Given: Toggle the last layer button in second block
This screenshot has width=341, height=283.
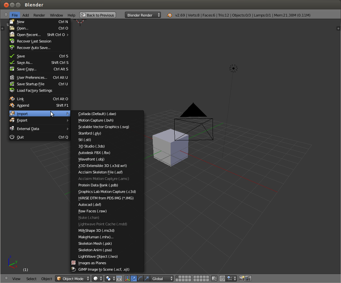Looking at the screenshot, I should coord(207,280).
